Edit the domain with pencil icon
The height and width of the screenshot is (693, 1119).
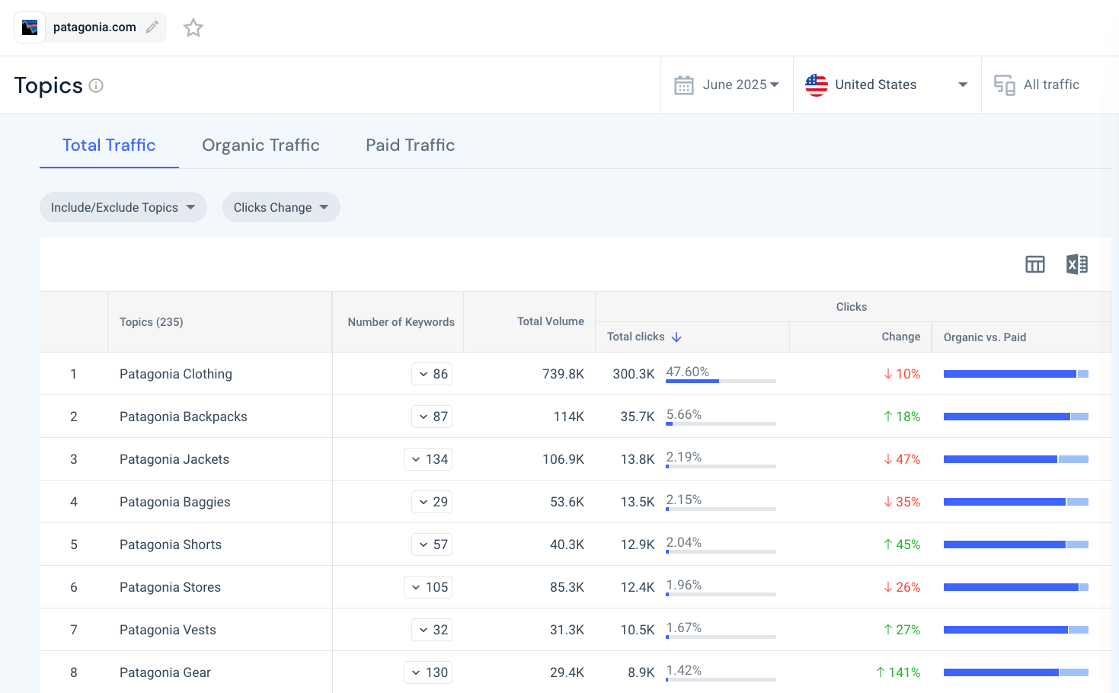click(x=152, y=27)
